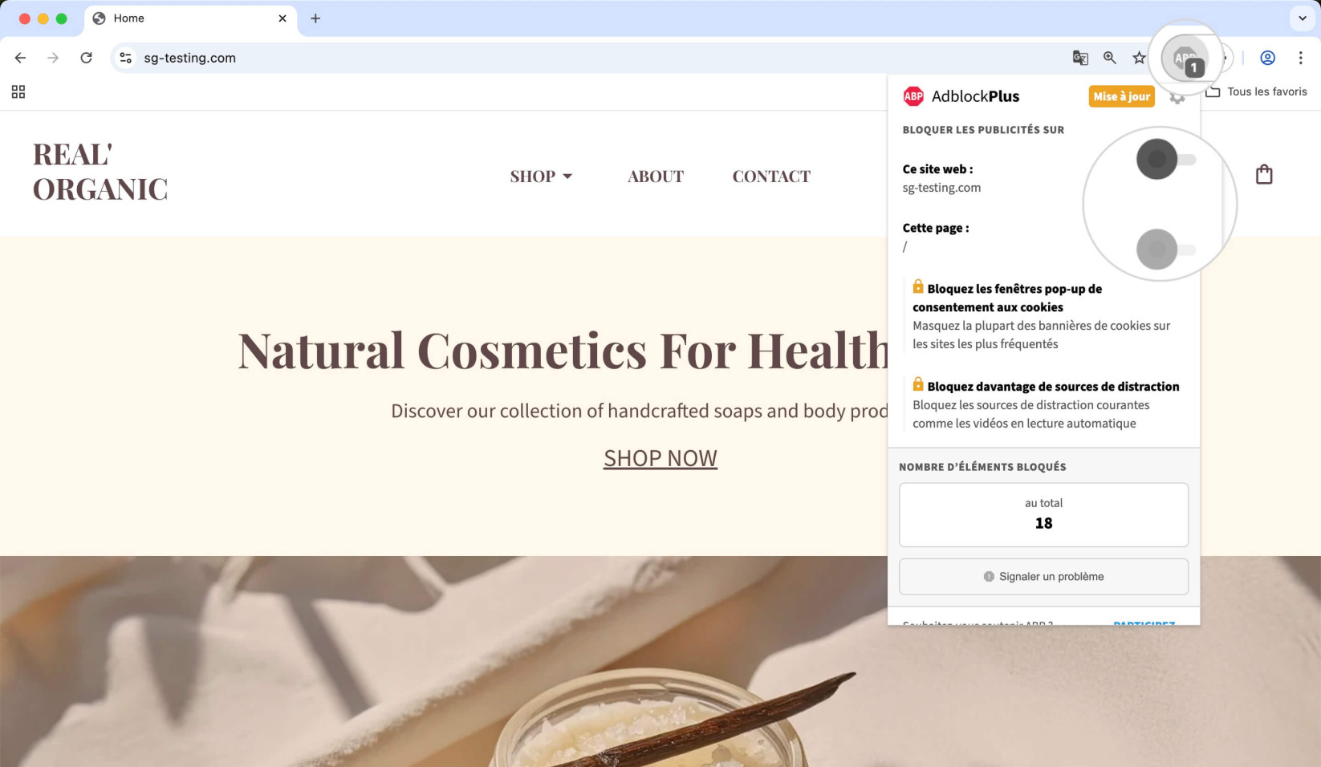The height and width of the screenshot is (767, 1321).
Task: Click the translate page icon
Action: click(1080, 58)
